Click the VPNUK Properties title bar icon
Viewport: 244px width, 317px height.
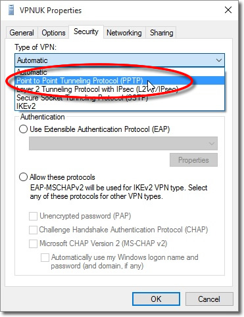pyautogui.click(x=11, y=11)
